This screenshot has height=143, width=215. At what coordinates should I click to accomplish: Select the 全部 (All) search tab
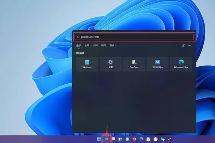[78, 46]
